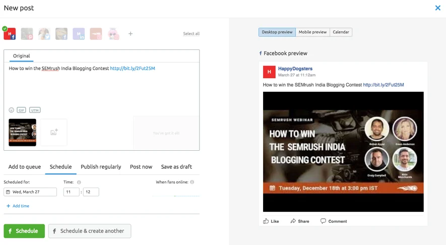This screenshot has width=446, height=245.
Task: Click Schedule & create another button
Action: [x=90, y=231]
